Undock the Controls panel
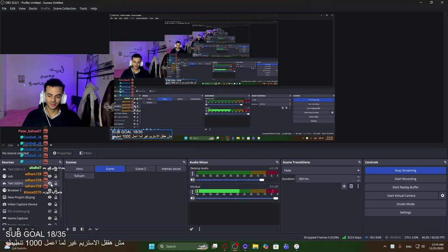This screenshot has width=448, height=252. [445, 162]
